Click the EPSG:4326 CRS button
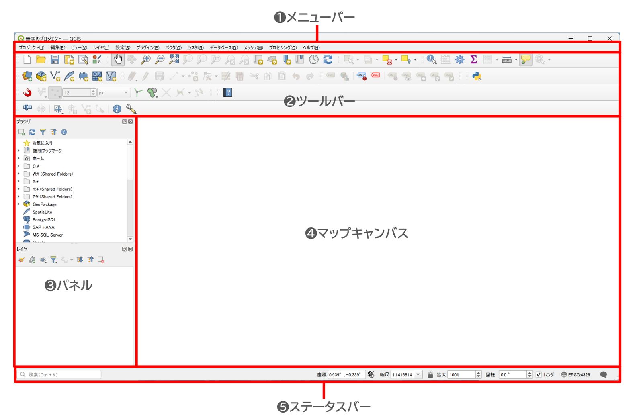Screen dimensions: 643x419 point(575,375)
